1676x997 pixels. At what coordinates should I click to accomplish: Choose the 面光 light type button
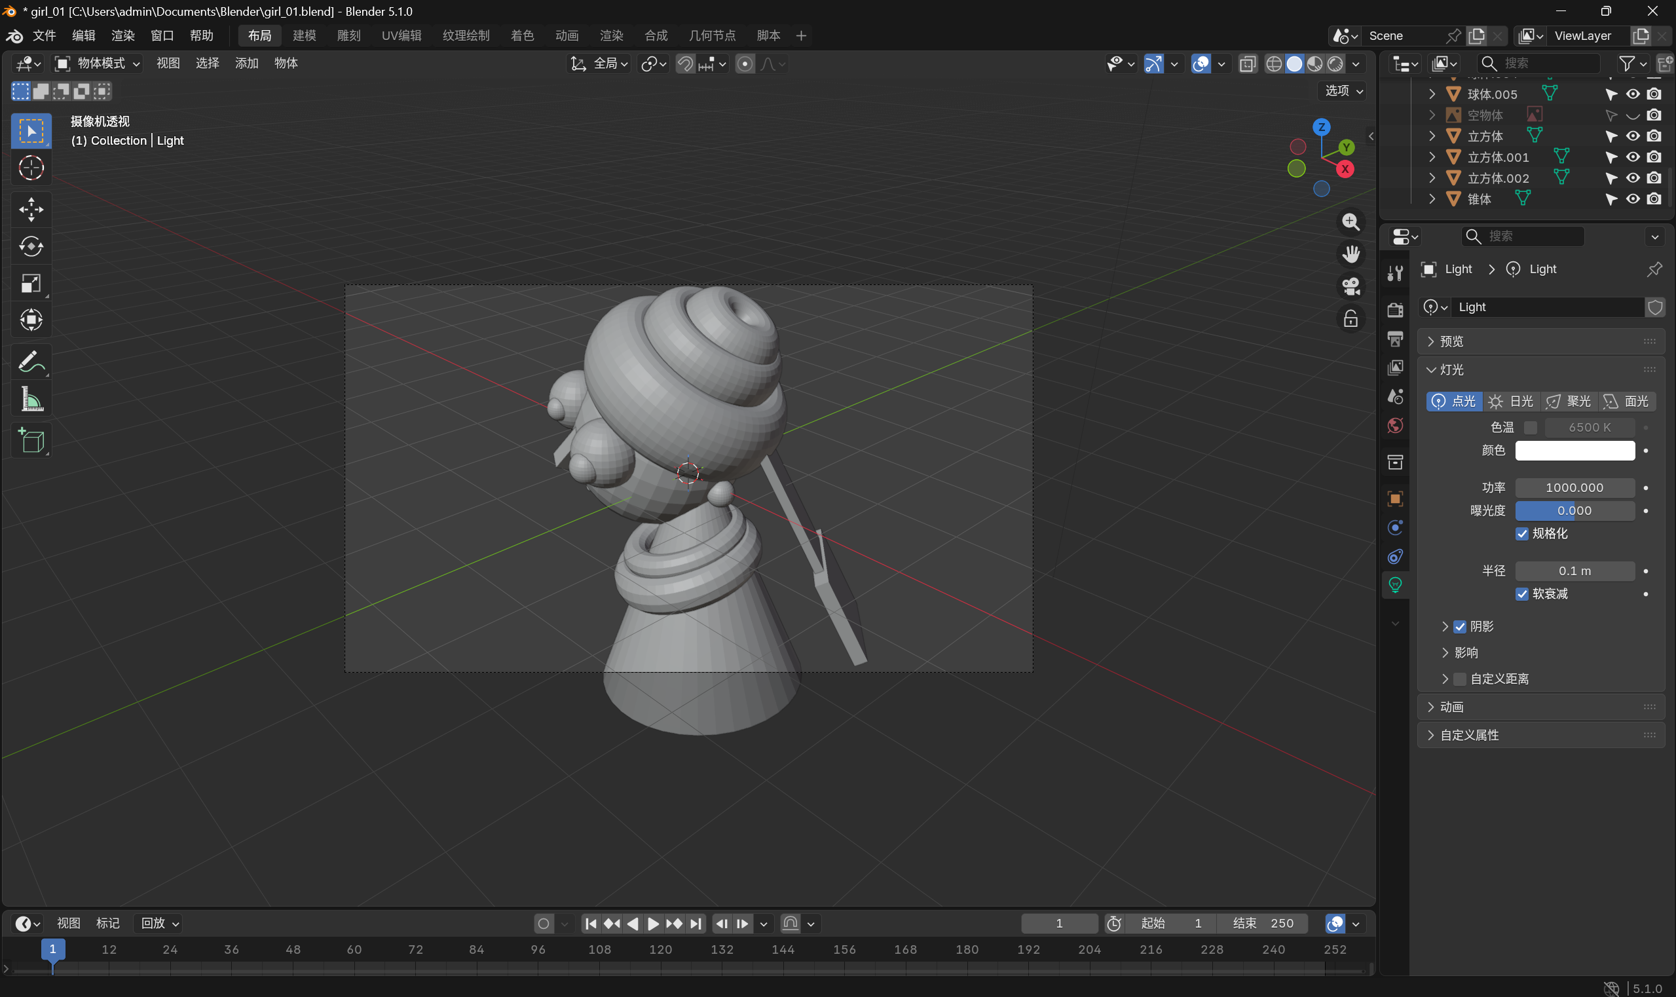1626,401
